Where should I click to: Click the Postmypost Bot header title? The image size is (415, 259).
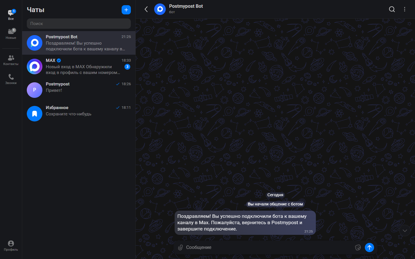(186, 6)
